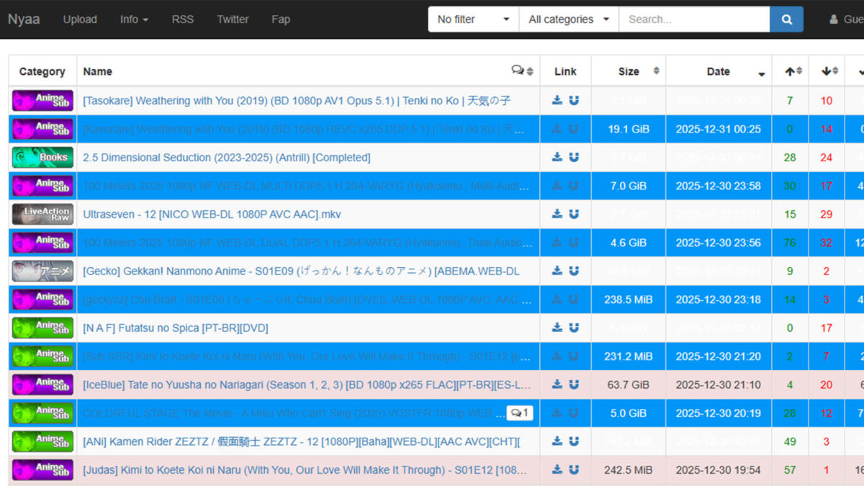The width and height of the screenshot is (864, 486).
Task: Open magnet link for IceBlue Tate no Yuusha
Action: coord(574,384)
